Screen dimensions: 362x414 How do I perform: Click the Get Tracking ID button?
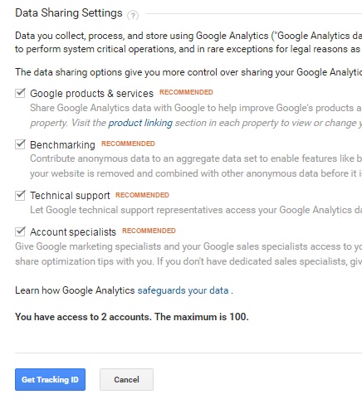click(50, 379)
